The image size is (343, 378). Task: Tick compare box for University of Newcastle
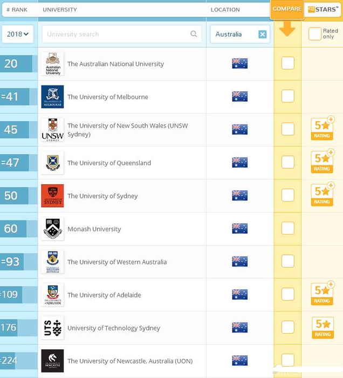click(287, 360)
